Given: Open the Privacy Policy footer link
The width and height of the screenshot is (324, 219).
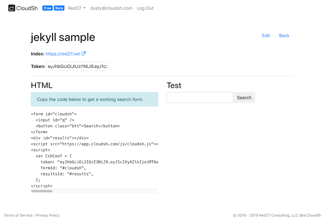Looking at the screenshot, I should 48,215.
